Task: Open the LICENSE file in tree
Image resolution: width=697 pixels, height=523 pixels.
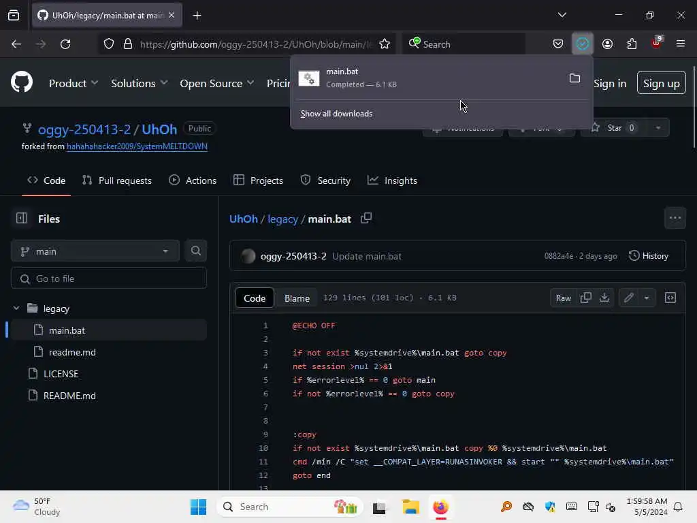Action: pyautogui.click(x=61, y=374)
